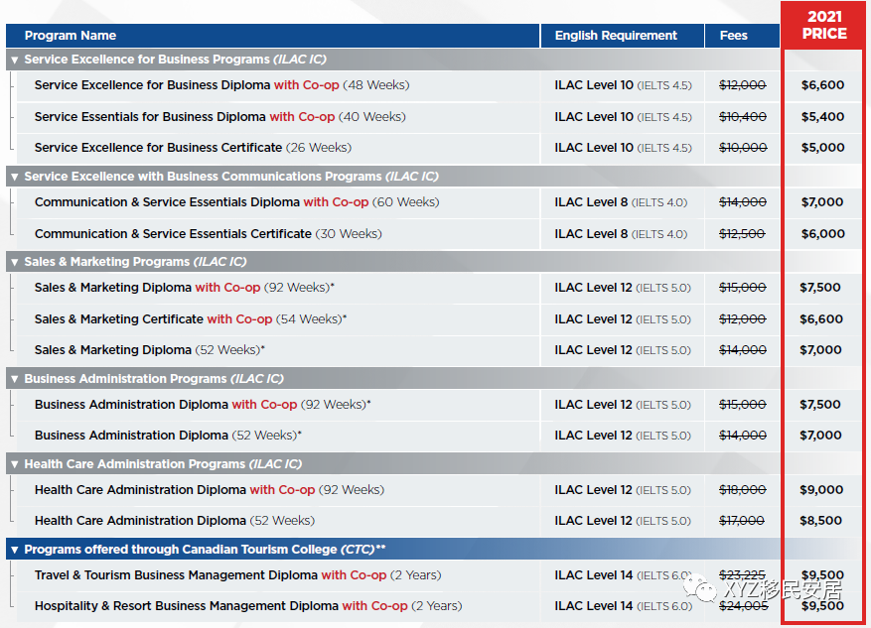Image resolution: width=871 pixels, height=628 pixels.
Task: Click the $6,000 price cell
Action: (x=822, y=234)
